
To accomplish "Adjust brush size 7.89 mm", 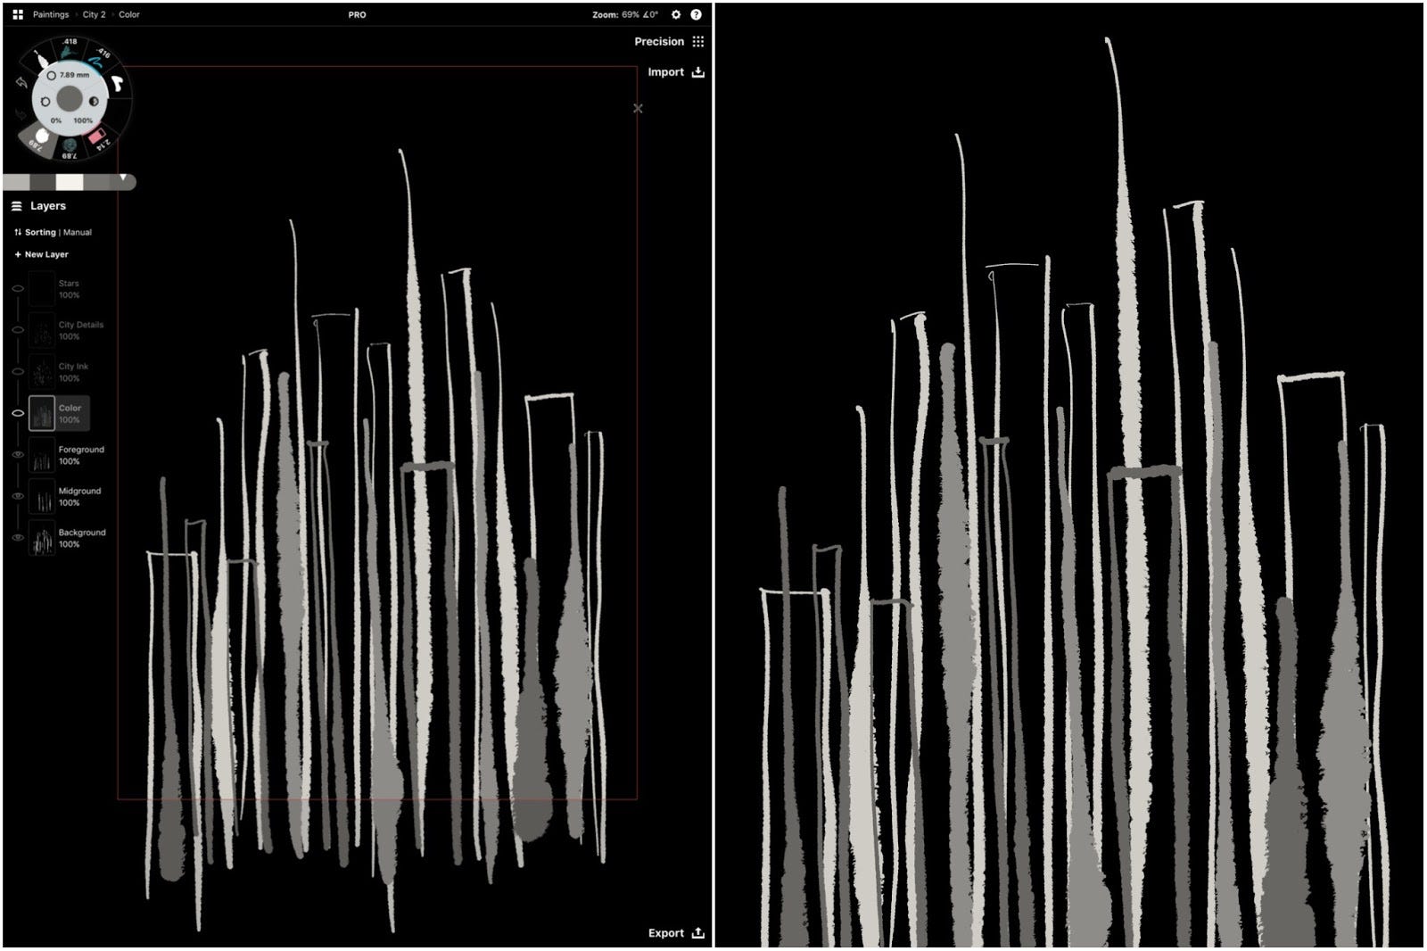I will (69, 75).
